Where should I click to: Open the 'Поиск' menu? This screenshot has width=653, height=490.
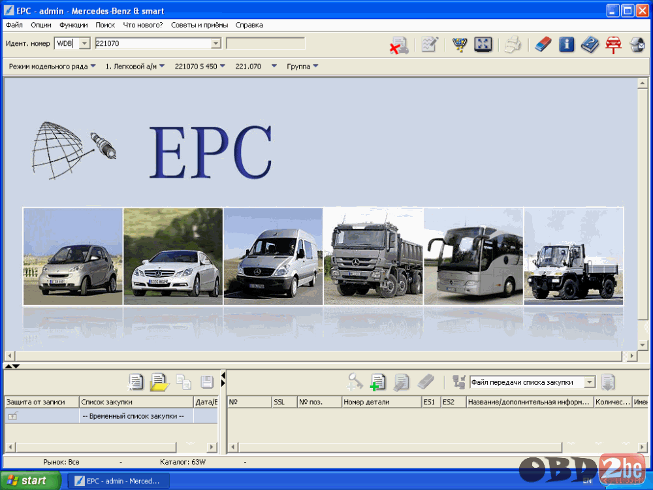coord(105,25)
